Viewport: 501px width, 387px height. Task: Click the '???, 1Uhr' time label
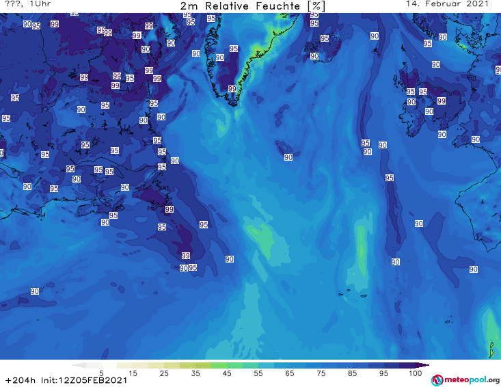click(x=27, y=4)
